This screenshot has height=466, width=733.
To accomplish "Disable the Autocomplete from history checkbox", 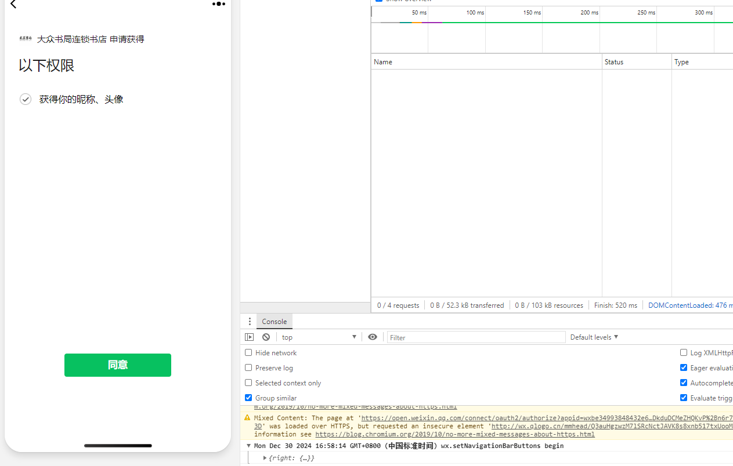I will (684, 383).
